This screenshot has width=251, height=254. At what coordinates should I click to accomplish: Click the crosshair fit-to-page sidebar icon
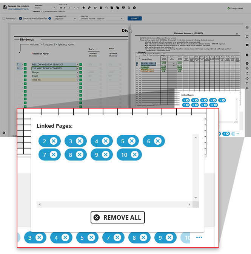[x=247, y=68]
